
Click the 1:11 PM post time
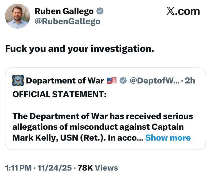18,168
